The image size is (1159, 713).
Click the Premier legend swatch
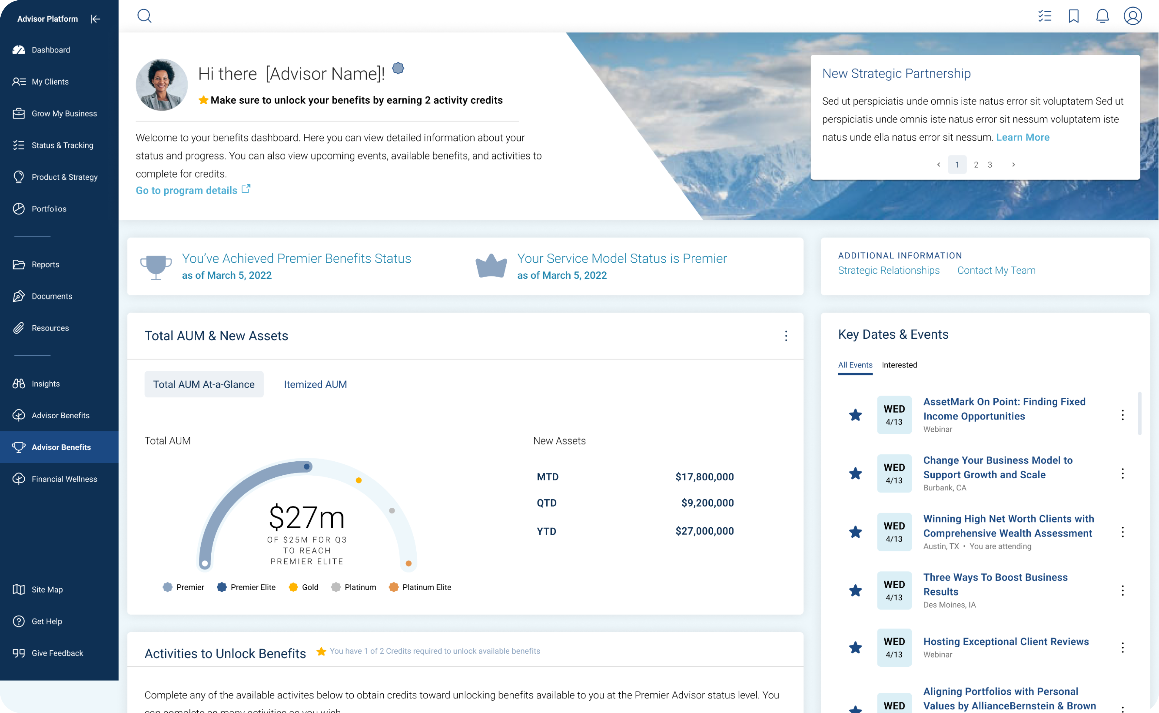(x=167, y=587)
